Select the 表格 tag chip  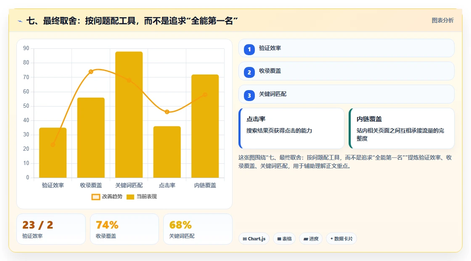(x=284, y=239)
